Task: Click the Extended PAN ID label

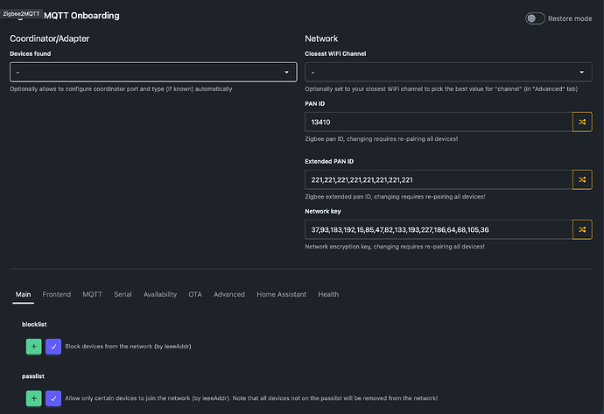Action: 329,161
